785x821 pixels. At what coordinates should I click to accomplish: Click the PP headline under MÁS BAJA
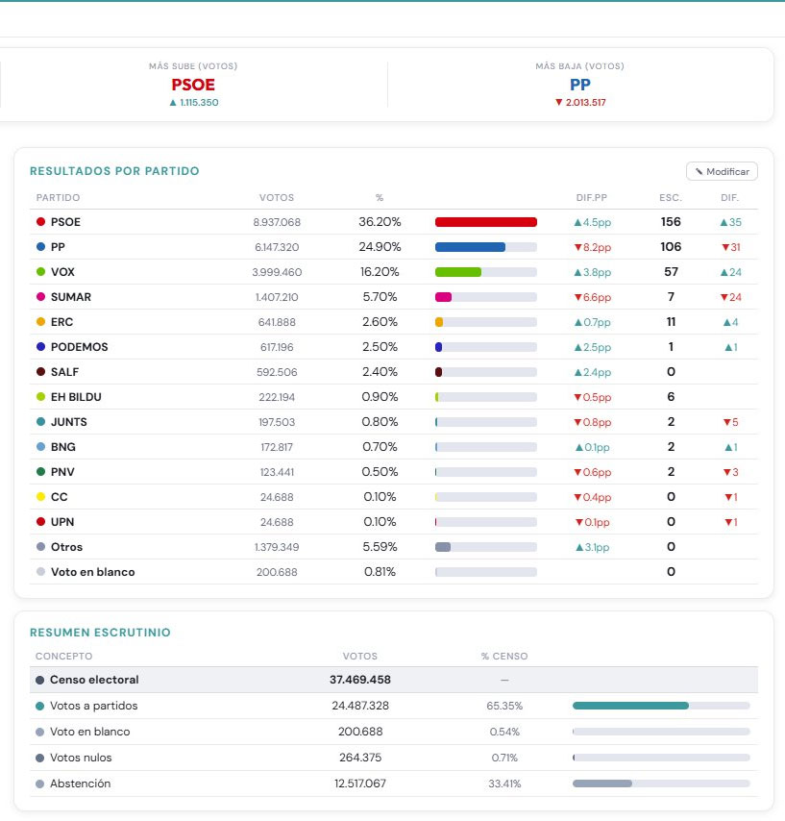click(579, 85)
